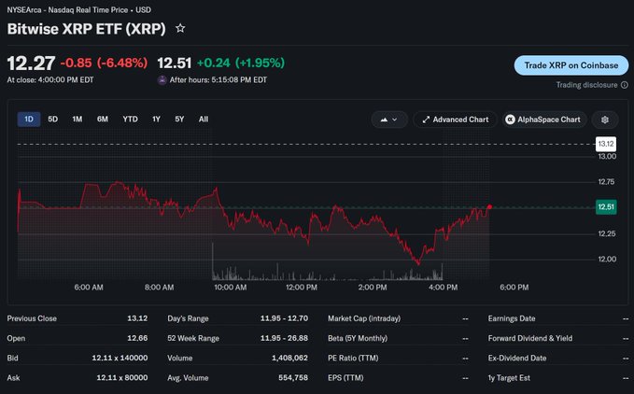
Task: Click 52 Week Range value 11.95 - 26.88
Action: [x=284, y=338]
